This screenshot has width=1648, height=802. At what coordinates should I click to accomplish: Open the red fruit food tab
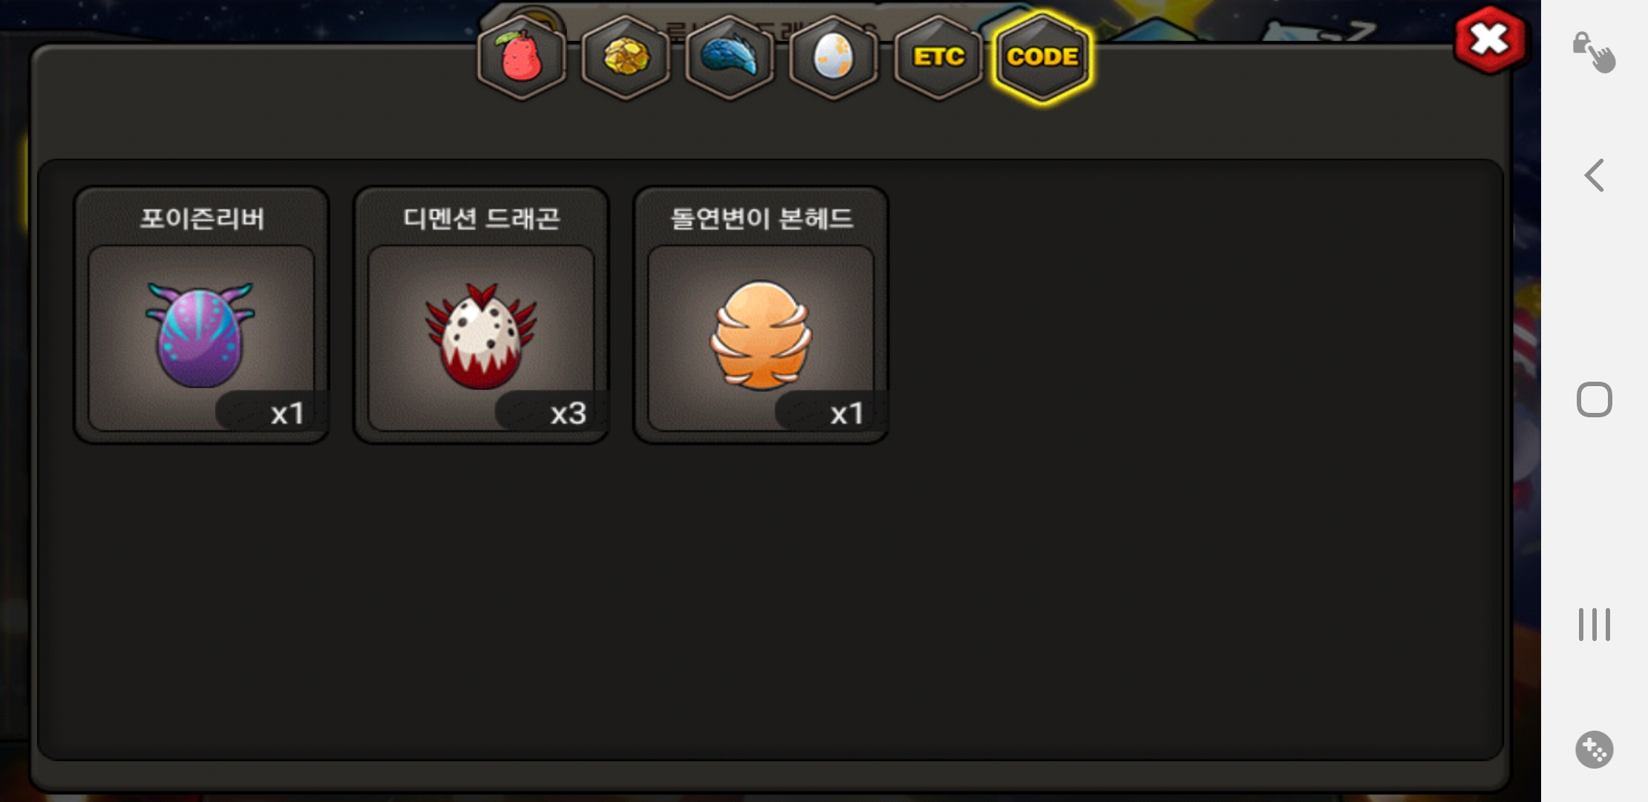[521, 56]
